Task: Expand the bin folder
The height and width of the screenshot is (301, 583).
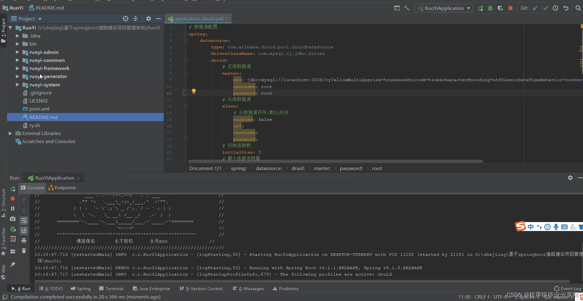Action: (17, 44)
